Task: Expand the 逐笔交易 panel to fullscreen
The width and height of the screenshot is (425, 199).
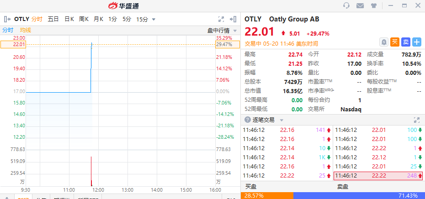Action: click(417, 120)
